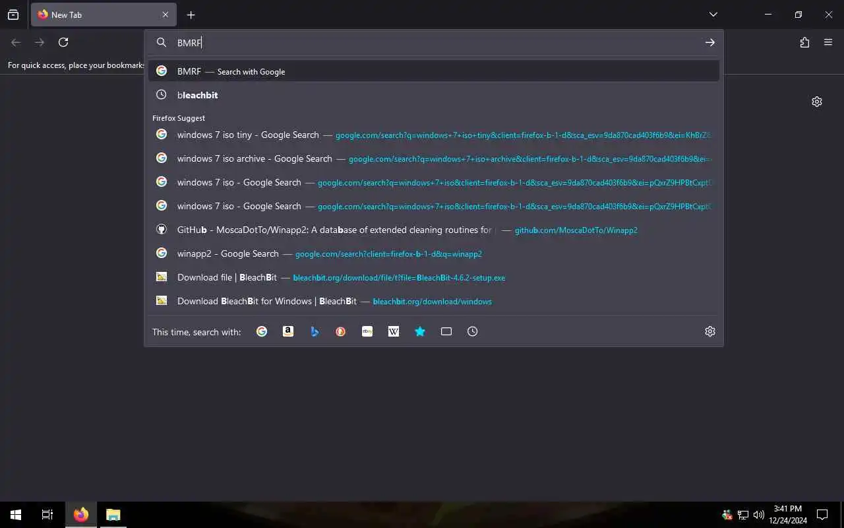This screenshot has width=844, height=528.
Task: Open the List all tabs dropdown
Action: 713,15
